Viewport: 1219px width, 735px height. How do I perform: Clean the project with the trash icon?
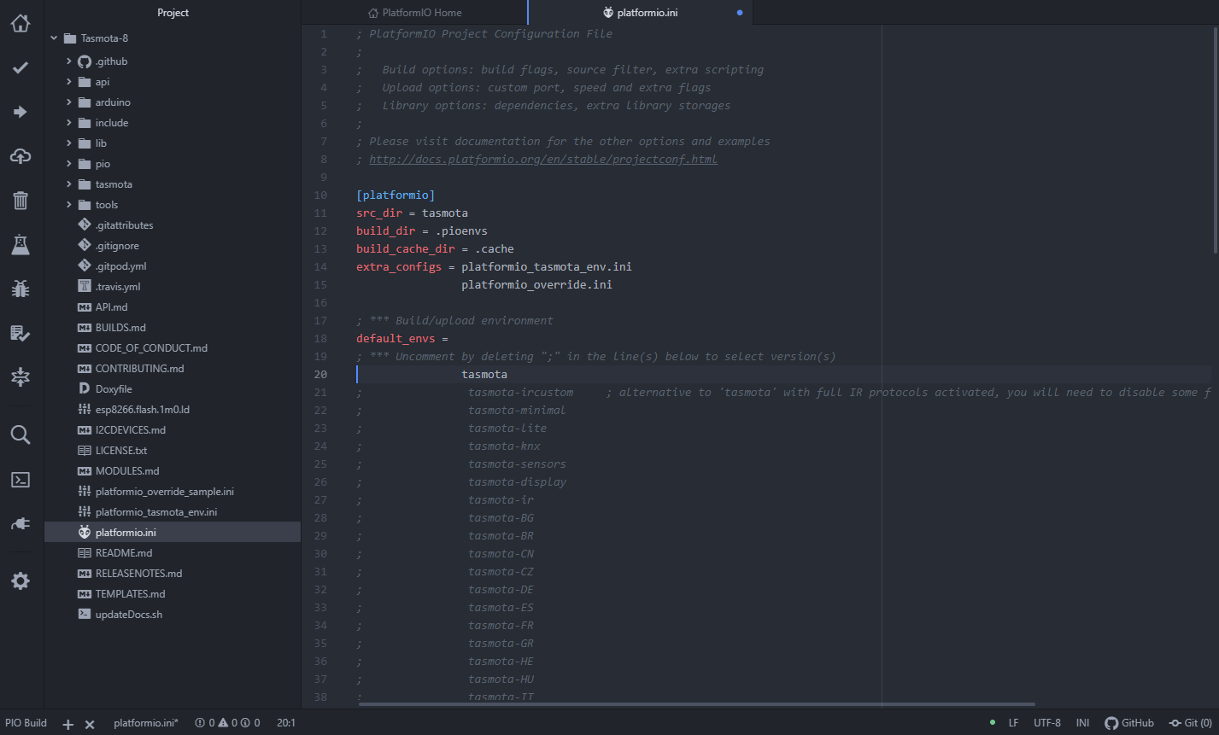point(21,201)
